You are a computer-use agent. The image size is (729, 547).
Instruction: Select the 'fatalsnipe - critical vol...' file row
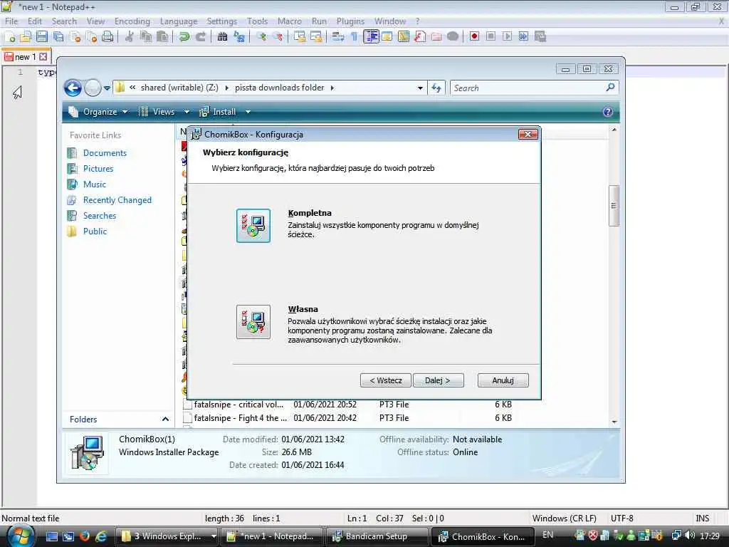pos(347,405)
